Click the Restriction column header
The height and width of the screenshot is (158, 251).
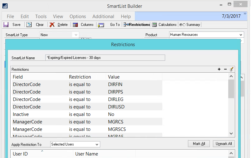point(86,77)
